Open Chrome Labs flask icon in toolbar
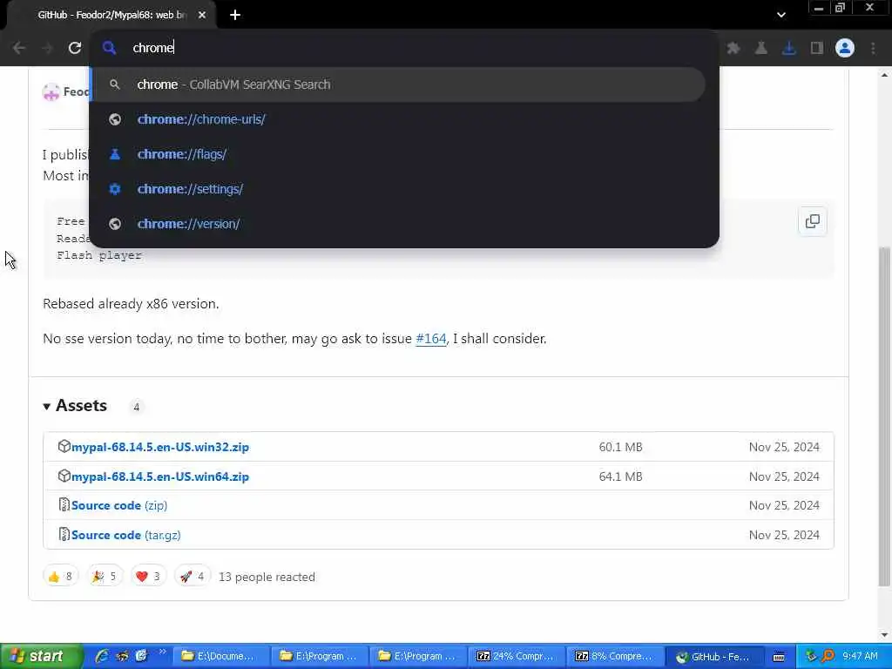892x669 pixels. pyautogui.click(x=761, y=48)
